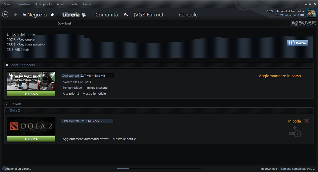Screen dimensions: 318x172
Task: Switch to the Libreria section
Action: [71, 15]
